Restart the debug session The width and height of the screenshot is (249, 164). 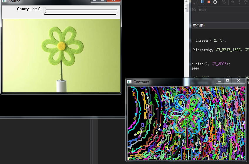point(215,2)
